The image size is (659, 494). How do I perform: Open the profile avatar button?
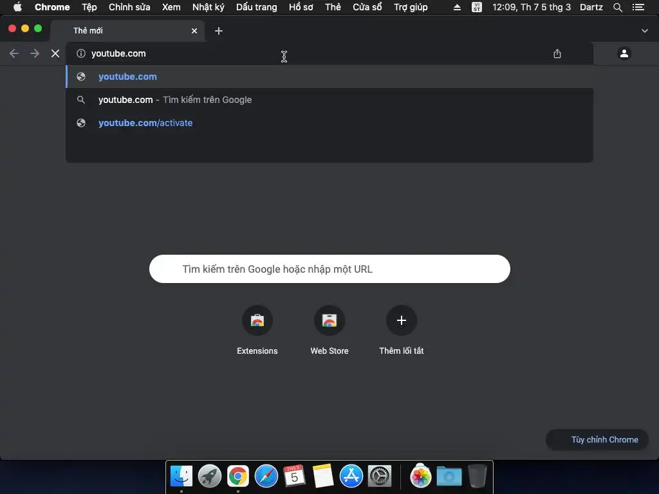click(x=624, y=53)
